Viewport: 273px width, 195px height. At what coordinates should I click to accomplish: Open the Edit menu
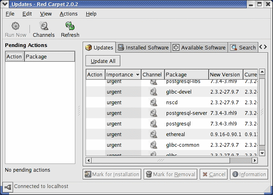27,14
